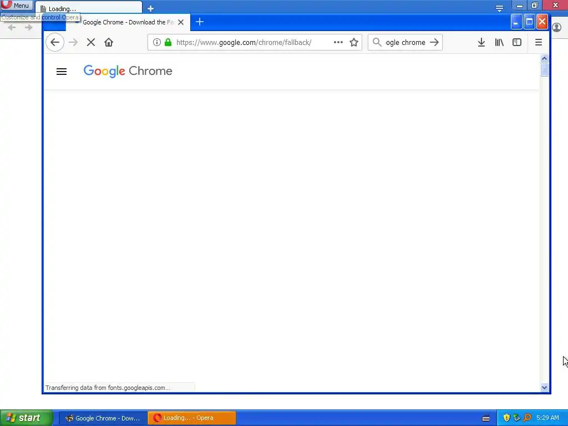Image resolution: width=568 pixels, height=426 pixels.
Task: Click the security shield tray icon
Action: point(506,418)
